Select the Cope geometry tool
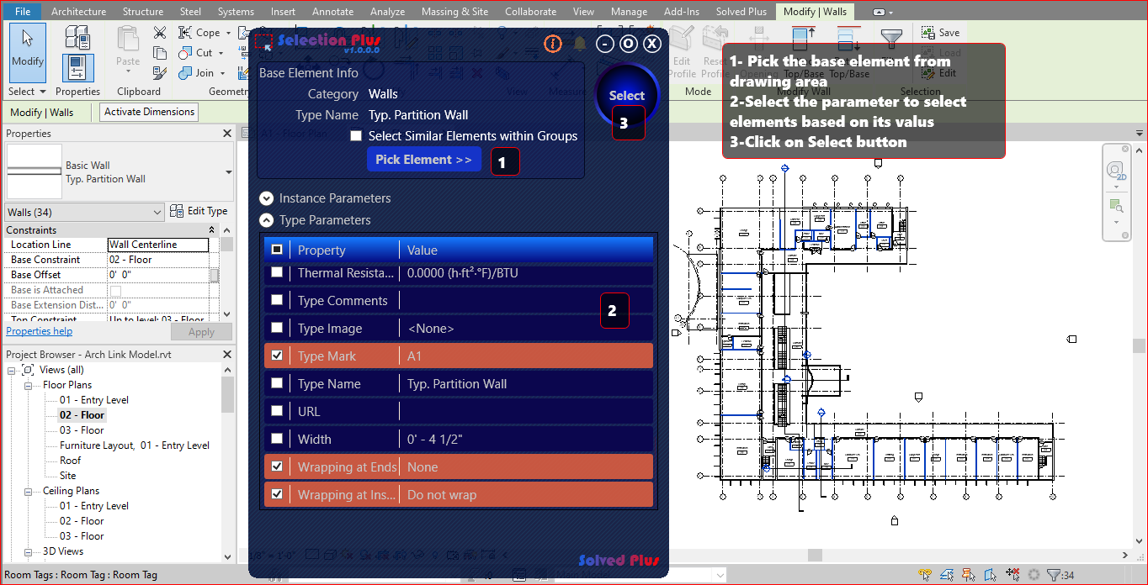The width and height of the screenshot is (1148, 585). coord(199,32)
